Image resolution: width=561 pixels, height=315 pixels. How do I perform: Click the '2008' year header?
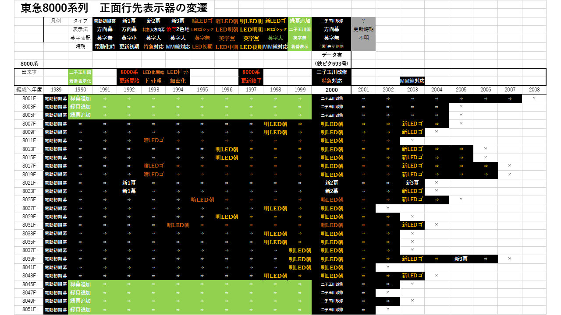(x=534, y=90)
